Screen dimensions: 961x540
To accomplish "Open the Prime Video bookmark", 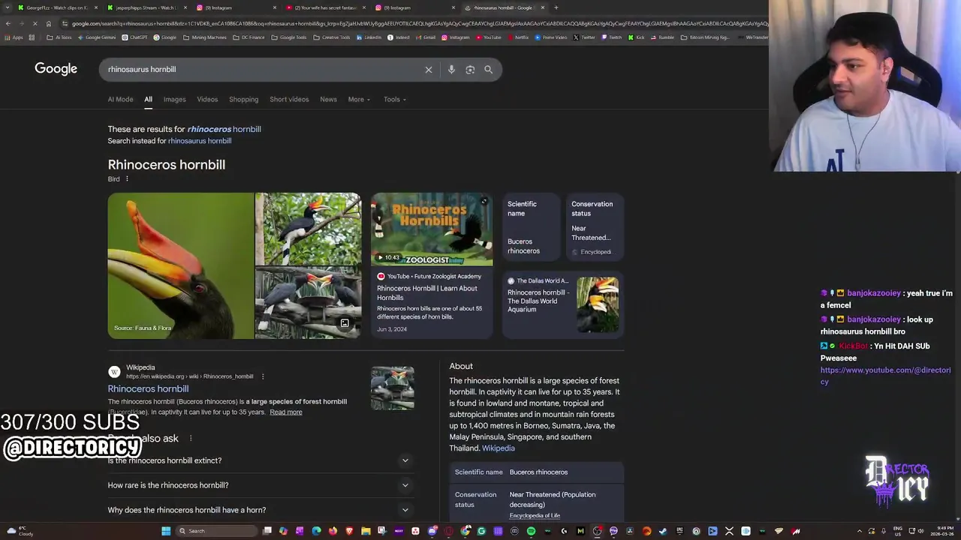I will pos(551,37).
